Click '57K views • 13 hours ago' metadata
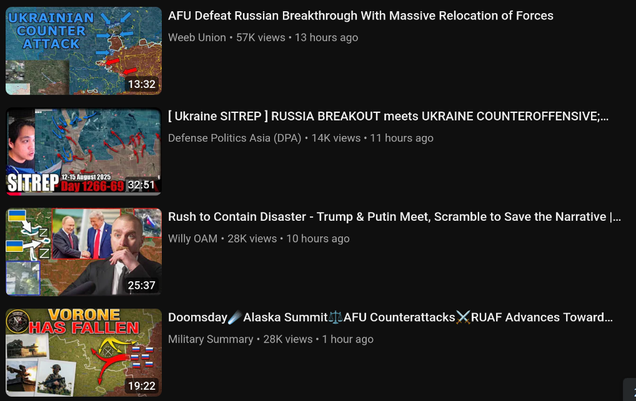 297,37
